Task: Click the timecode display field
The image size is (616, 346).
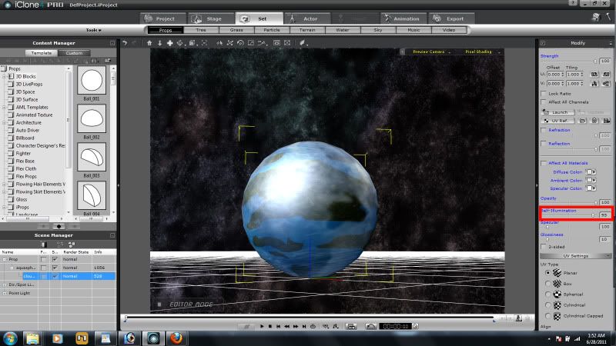Action: [x=395, y=326]
